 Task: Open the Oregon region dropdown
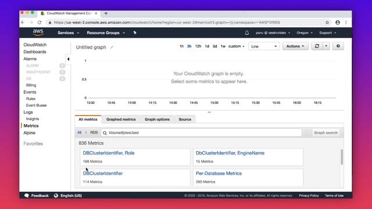(x=305, y=33)
